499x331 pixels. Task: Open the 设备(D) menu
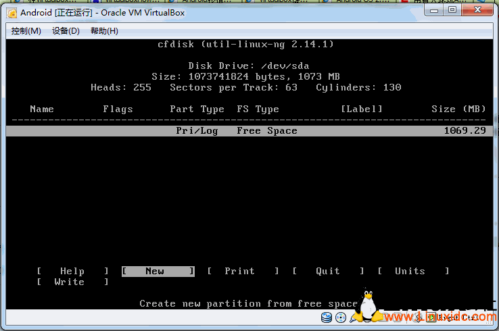pyautogui.click(x=66, y=31)
